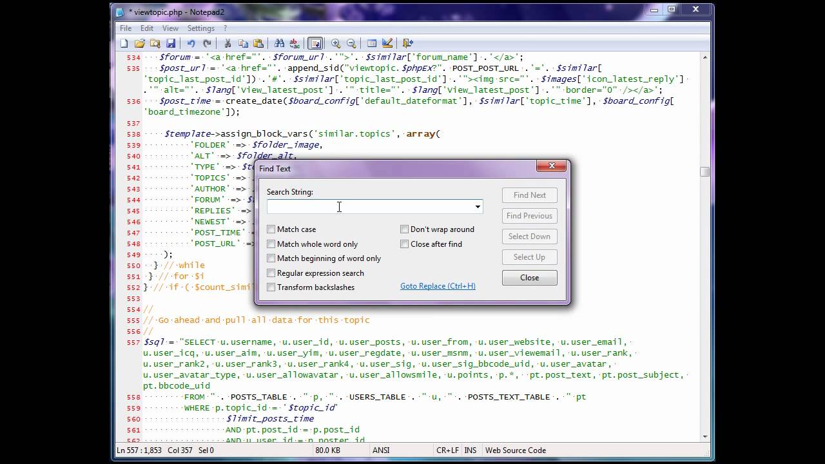This screenshot has height=464, width=825.
Task: Click the 80.0 KB file size status entry
Action: (327, 450)
